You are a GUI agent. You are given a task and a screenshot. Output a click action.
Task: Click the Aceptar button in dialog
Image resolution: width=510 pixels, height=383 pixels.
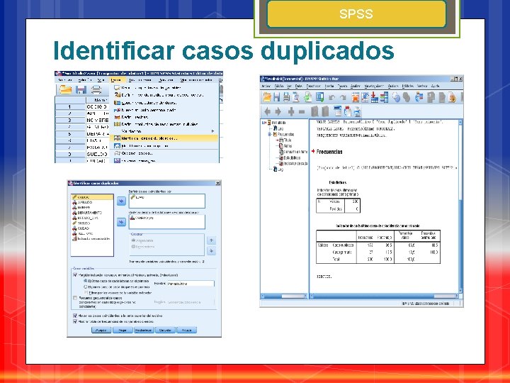pos(101,331)
